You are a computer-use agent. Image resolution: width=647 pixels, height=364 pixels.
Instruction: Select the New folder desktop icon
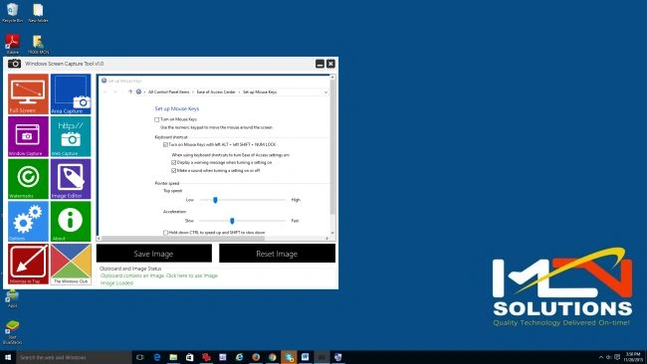[38, 12]
